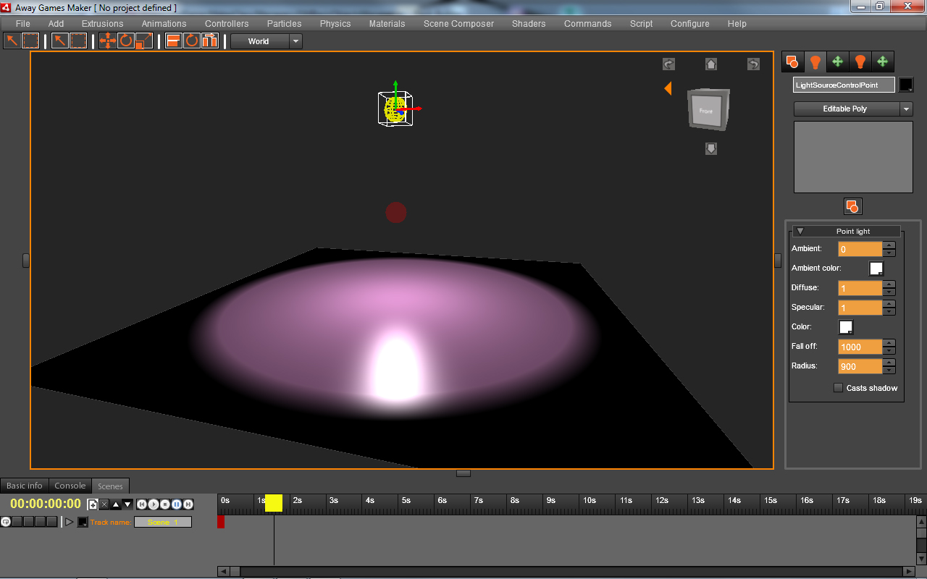Screen dimensions: 927x579
Task: Click the dashed marquee tool after first arrow
Action: pyautogui.click(x=30, y=41)
